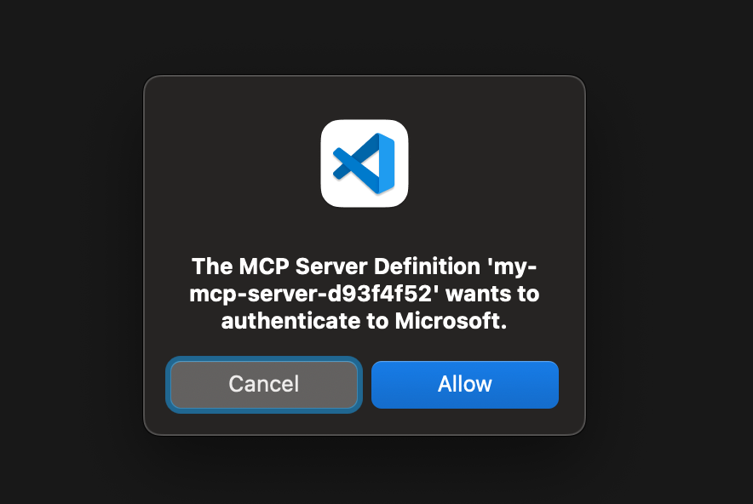Select the application icon in the dialog
Viewport: 753px width, 504px height.
tap(365, 163)
